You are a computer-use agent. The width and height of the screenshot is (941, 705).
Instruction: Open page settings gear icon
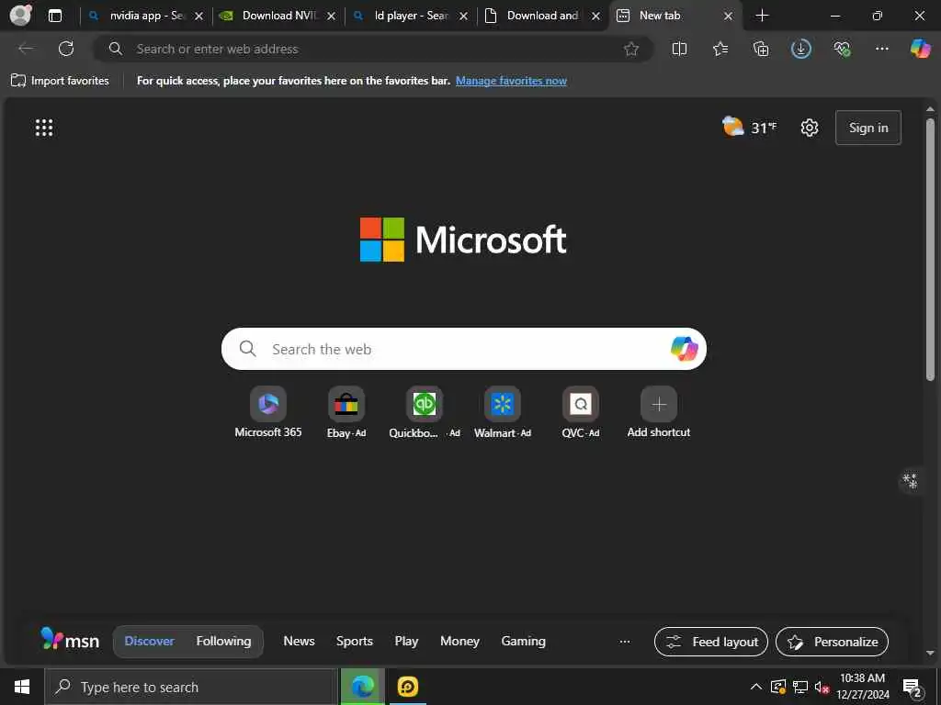point(810,128)
